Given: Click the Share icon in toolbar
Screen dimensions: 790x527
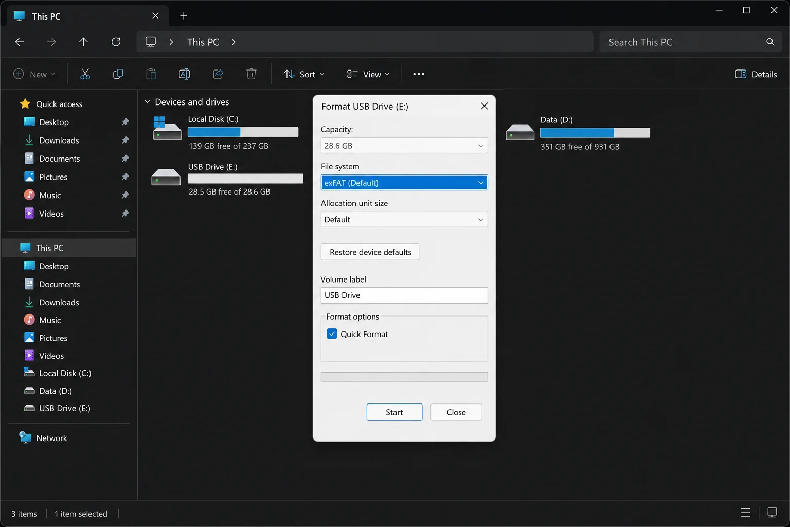Looking at the screenshot, I should click(x=218, y=74).
